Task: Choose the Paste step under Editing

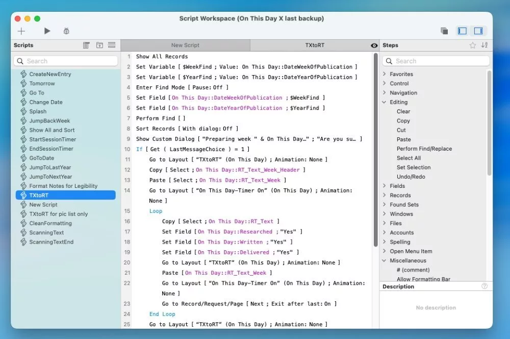Action: tap(403, 139)
